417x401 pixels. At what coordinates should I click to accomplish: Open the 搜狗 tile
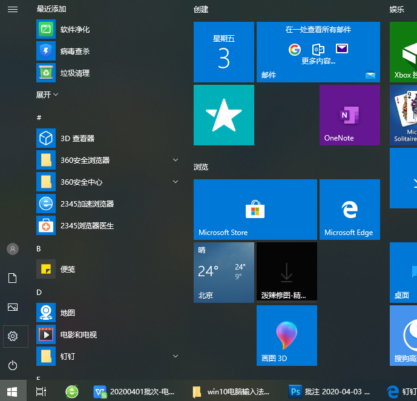404,335
